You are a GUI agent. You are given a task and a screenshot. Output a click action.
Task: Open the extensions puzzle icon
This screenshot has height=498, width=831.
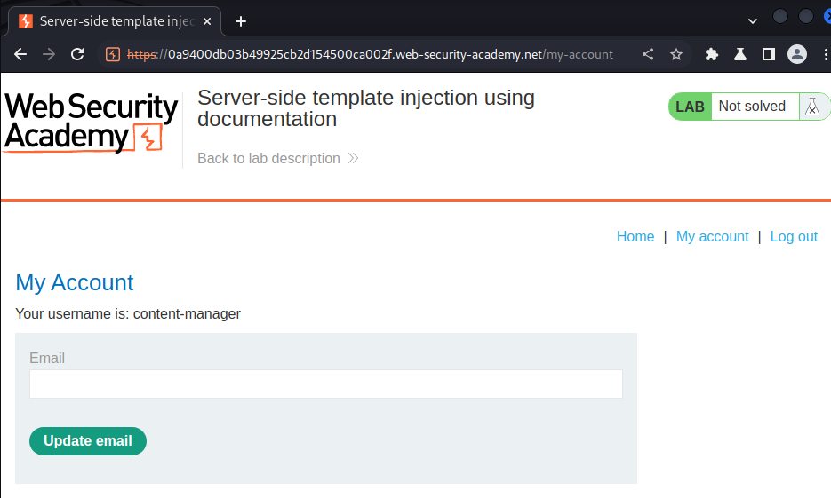coord(712,54)
